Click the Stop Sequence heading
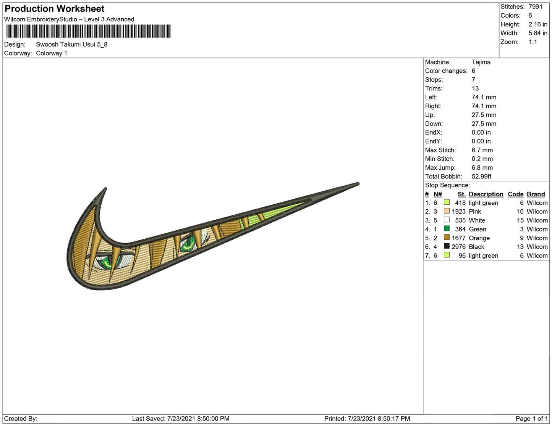Screen dimensions: 552x424 click(x=447, y=185)
